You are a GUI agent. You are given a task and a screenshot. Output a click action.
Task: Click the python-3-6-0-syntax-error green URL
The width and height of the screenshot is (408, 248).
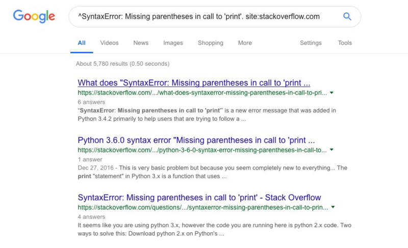click(202, 150)
